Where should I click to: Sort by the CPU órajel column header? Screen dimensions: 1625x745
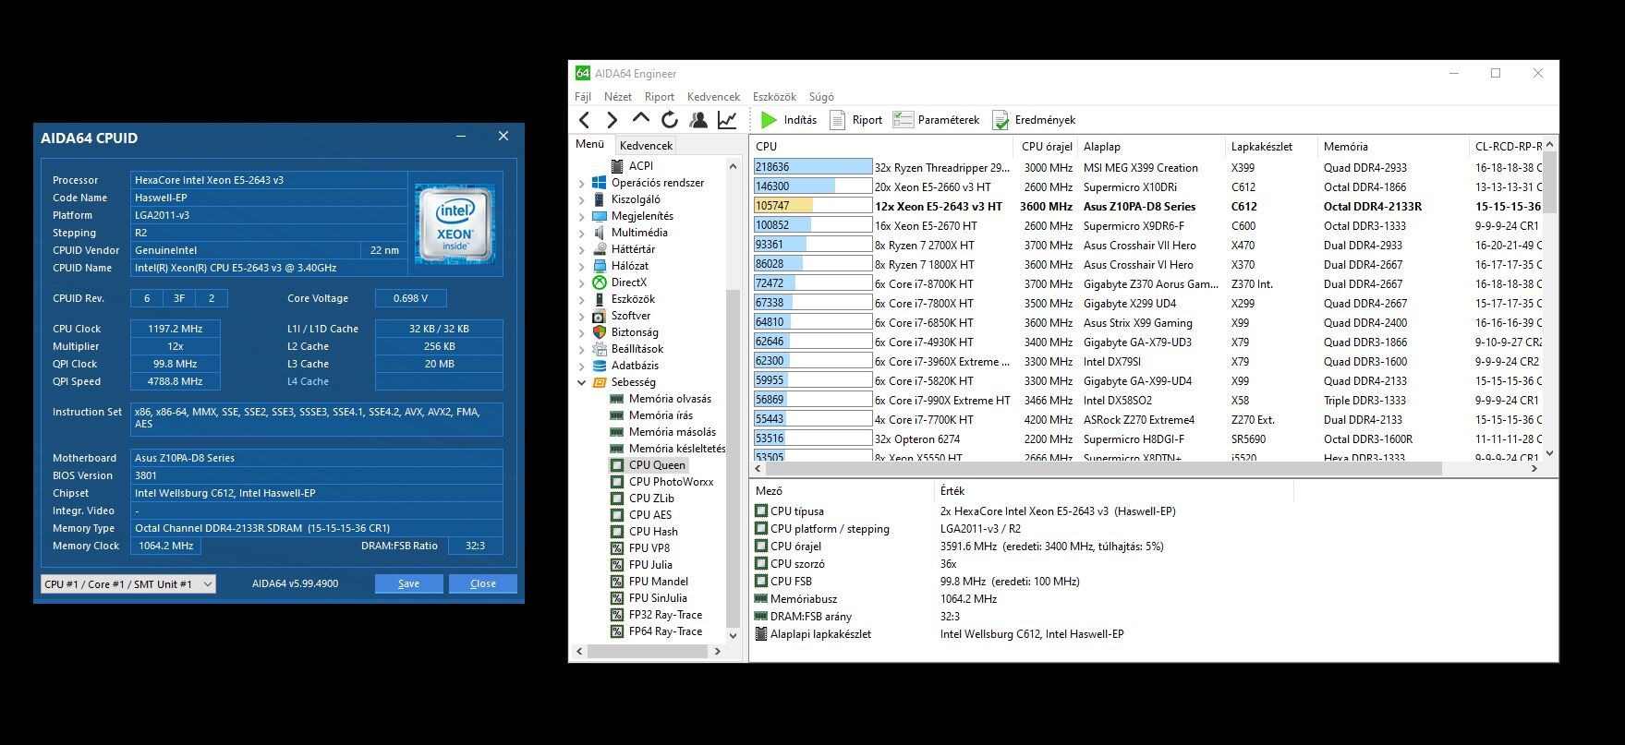1047,146
